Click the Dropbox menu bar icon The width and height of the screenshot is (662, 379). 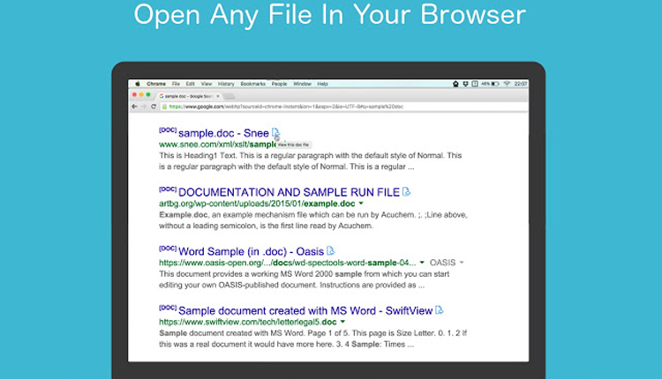(465, 84)
